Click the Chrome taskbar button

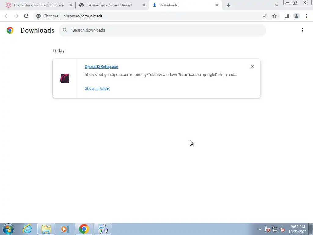coord(84,229)
